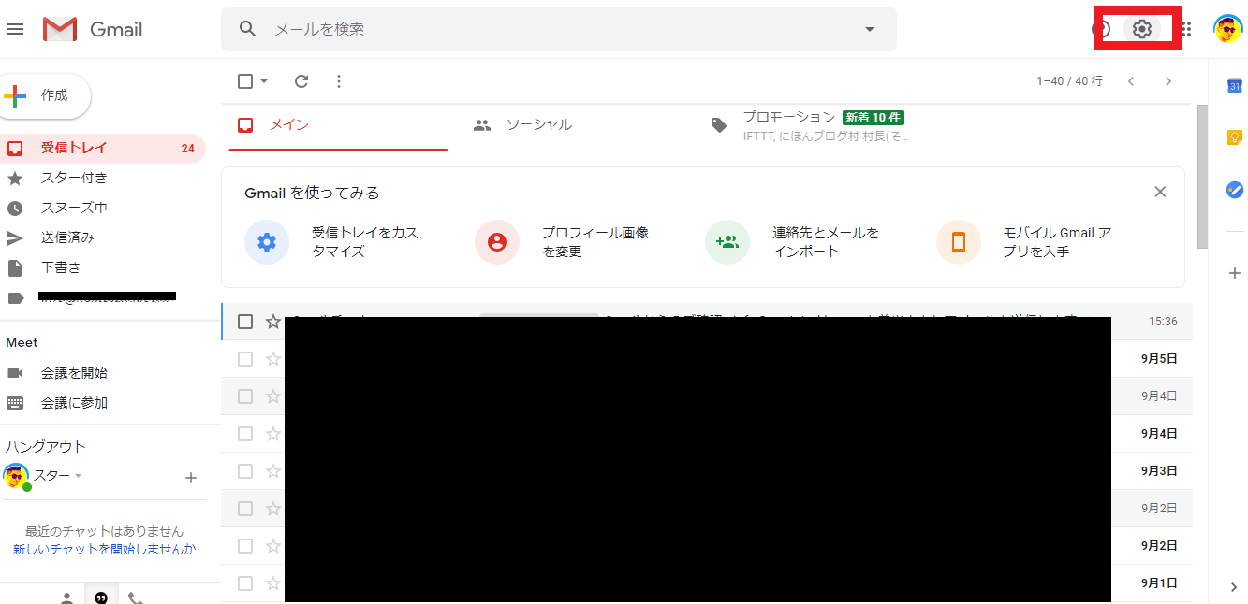This screenshot has width=1248, height=604.
Task: Get add-ons with the side panel plus
Action: 1235,273
